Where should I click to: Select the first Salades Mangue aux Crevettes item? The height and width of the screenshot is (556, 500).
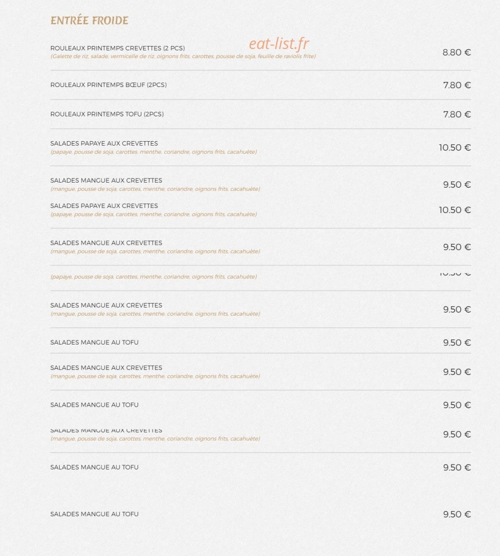pos(106,181)
